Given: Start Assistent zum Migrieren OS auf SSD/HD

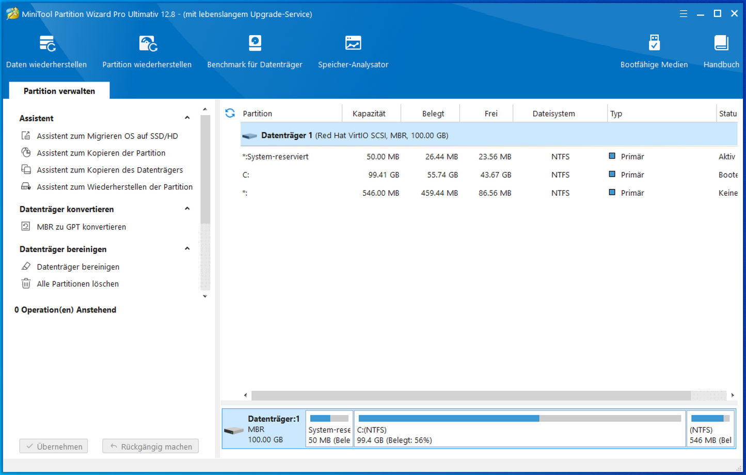Looking at the screenshot, I should tap(107, 136).
